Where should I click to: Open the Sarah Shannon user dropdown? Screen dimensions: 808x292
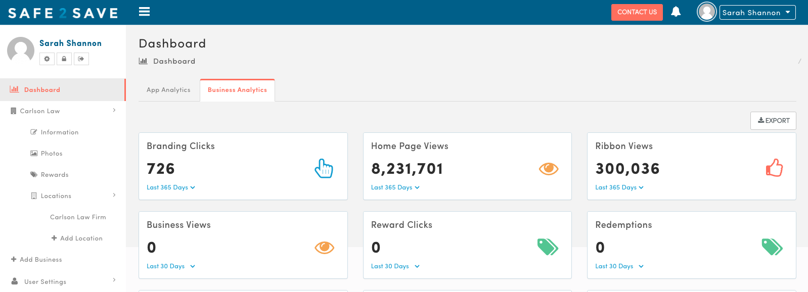(x=757, y=13)
